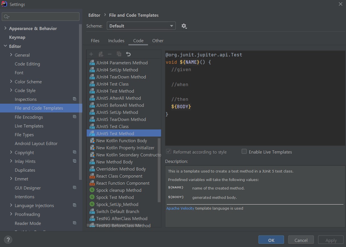Click the search magnifier icon in settings
Image resolution: width=346 pixels, height=247 pixels.
point(6,17)
